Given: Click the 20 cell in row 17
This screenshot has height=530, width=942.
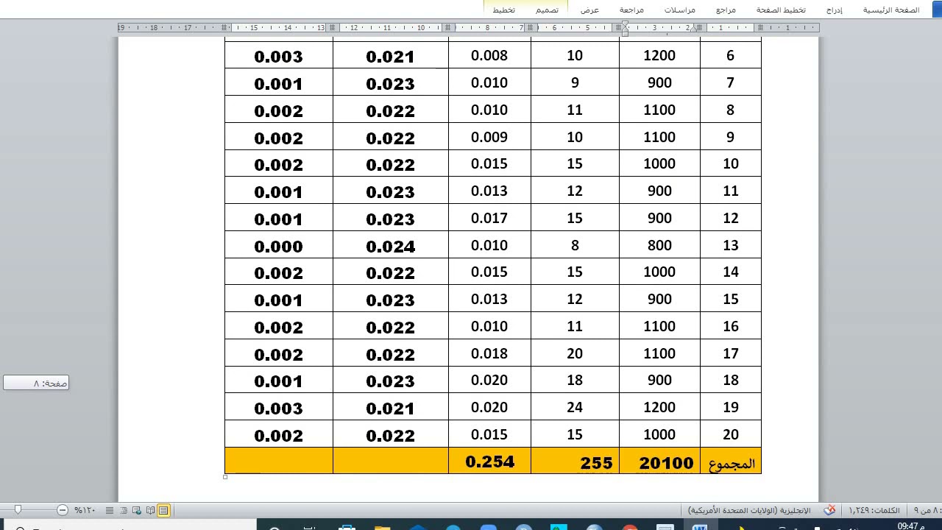Looking at the screenshot, I should tap(575, 353).
